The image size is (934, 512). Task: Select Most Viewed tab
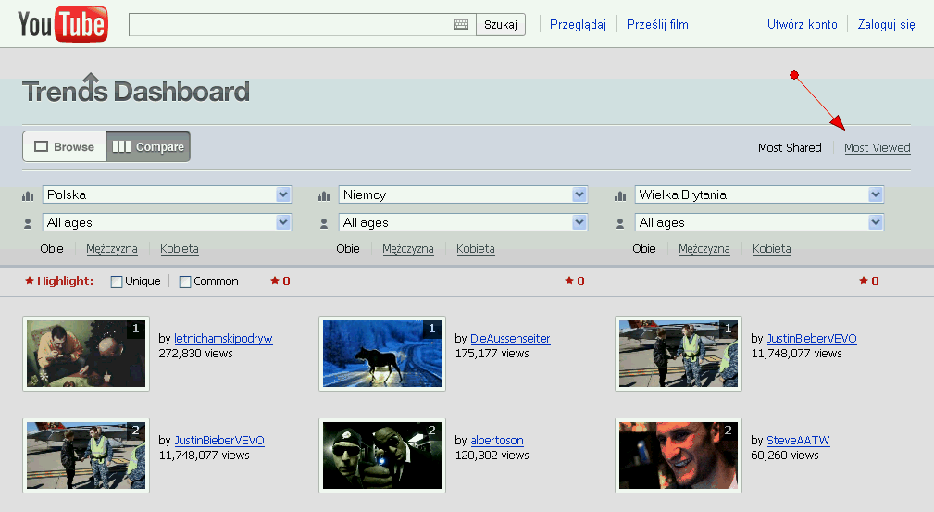tap(877, 148)
